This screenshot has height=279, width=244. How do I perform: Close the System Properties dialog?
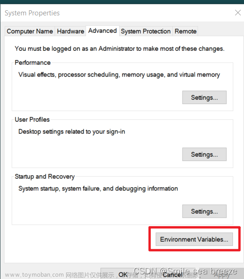238,13
